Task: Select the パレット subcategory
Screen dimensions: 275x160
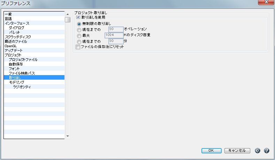Action: [x=34, y=32]
